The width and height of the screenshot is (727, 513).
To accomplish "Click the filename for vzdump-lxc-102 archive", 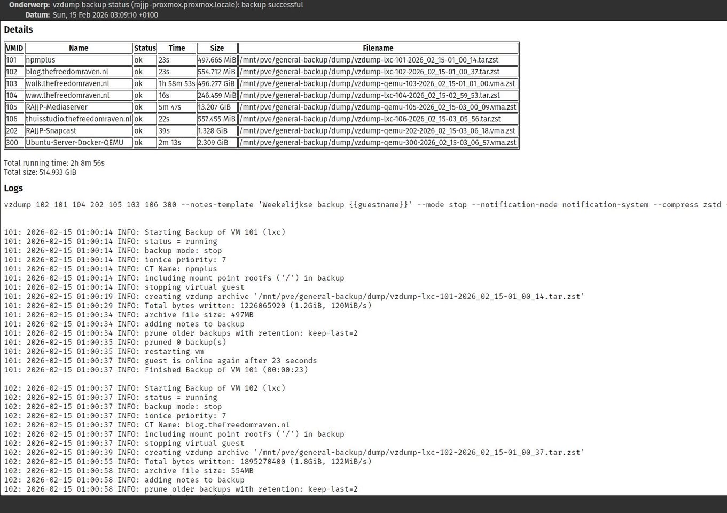I will click(378, 72).
